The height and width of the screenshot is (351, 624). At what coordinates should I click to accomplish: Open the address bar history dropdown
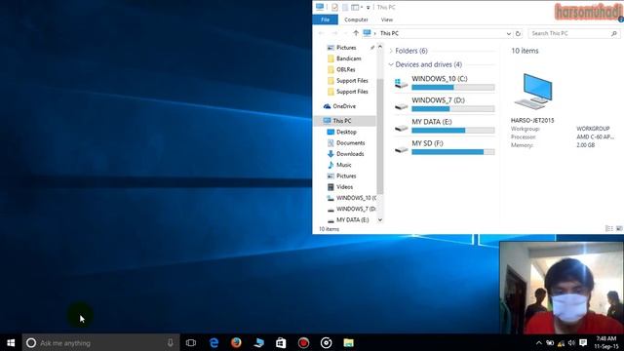tap(508, 34)
